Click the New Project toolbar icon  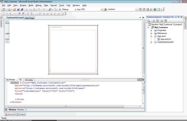pos(3,9)
